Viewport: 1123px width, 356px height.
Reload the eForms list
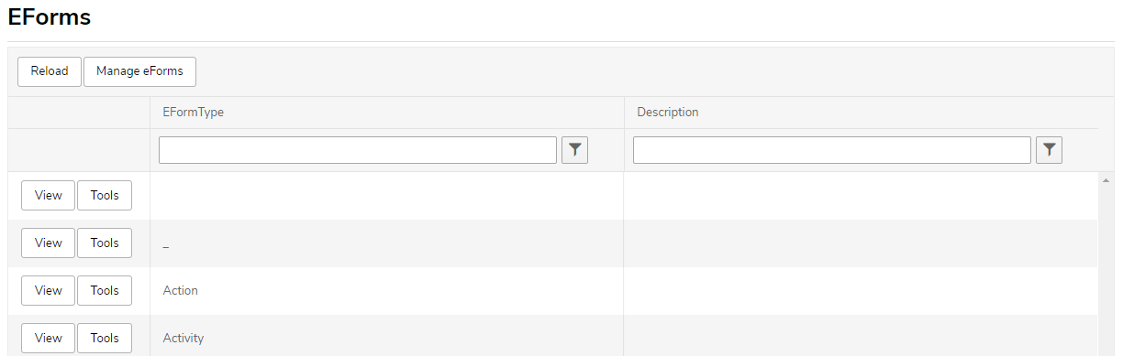point(50,71)
